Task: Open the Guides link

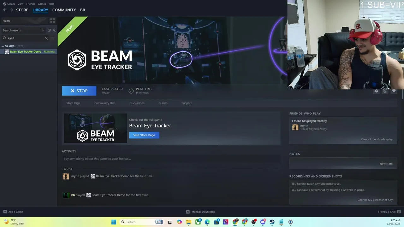Action: click(x=163, y=103)
